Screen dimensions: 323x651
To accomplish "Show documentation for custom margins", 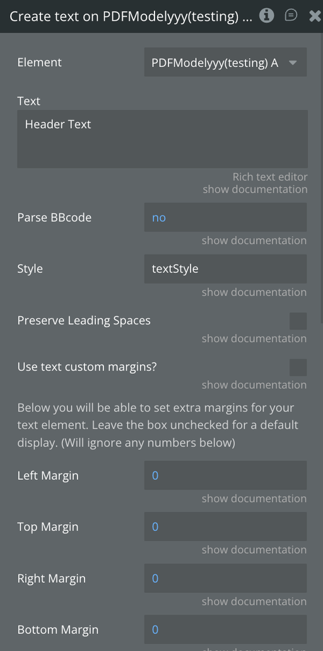I will pyautogui.click(x=254, y=385).
